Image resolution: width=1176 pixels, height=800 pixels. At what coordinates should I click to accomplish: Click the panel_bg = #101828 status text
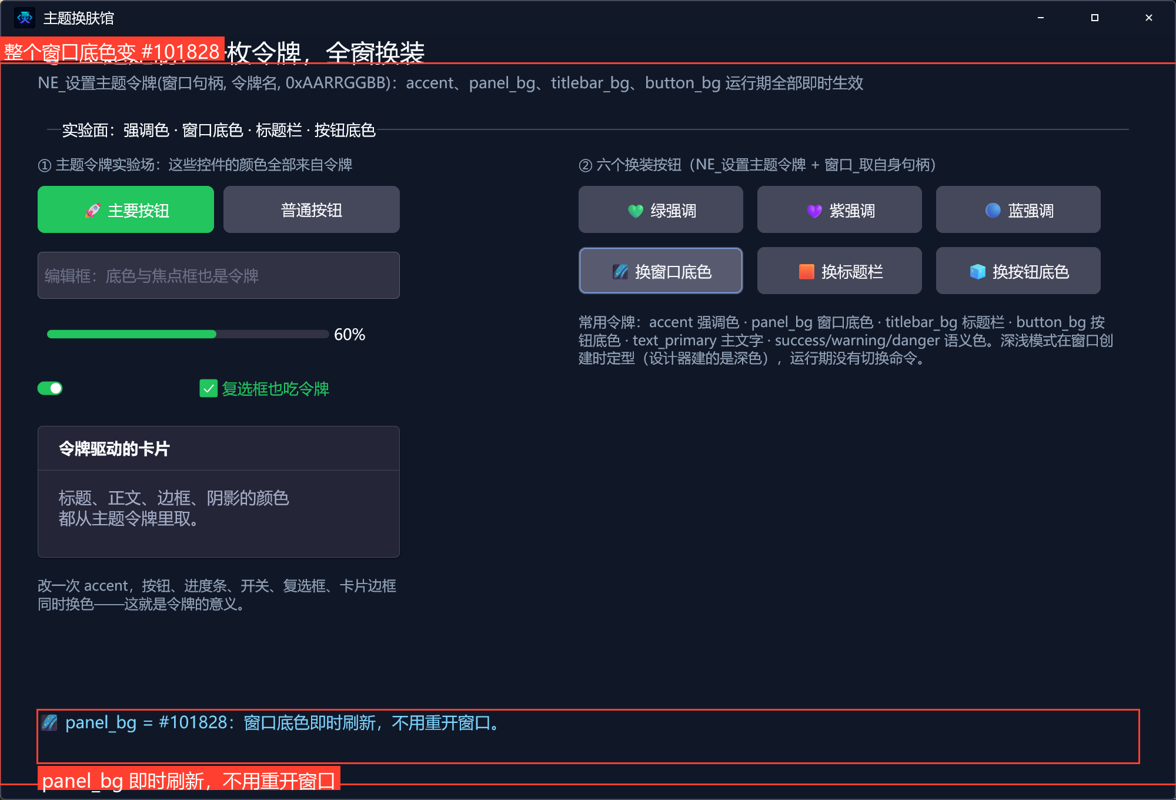(283, 722)
